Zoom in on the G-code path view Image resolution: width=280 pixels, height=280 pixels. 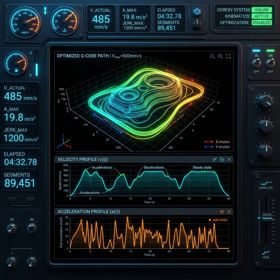[x=220, y=56]
